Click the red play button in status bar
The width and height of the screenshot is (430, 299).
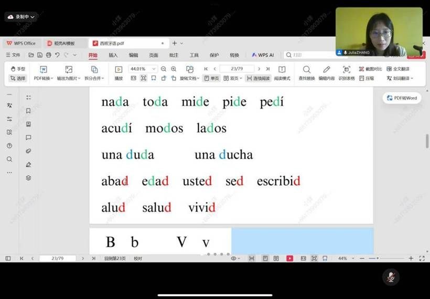click(x=289, y=258)
